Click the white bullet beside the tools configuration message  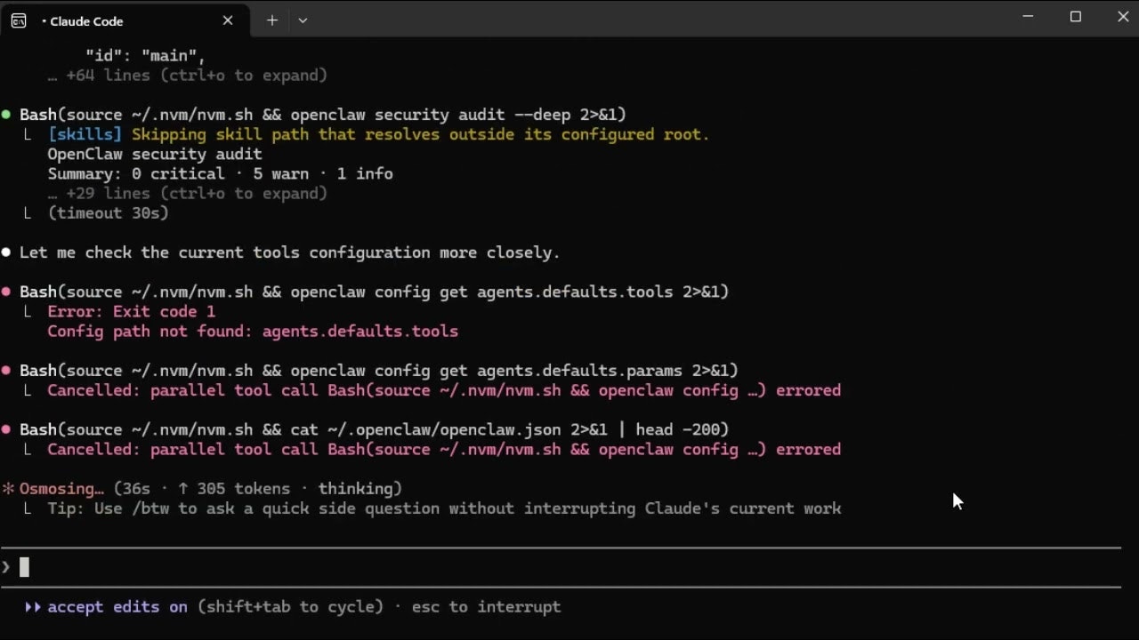point(6,252)
